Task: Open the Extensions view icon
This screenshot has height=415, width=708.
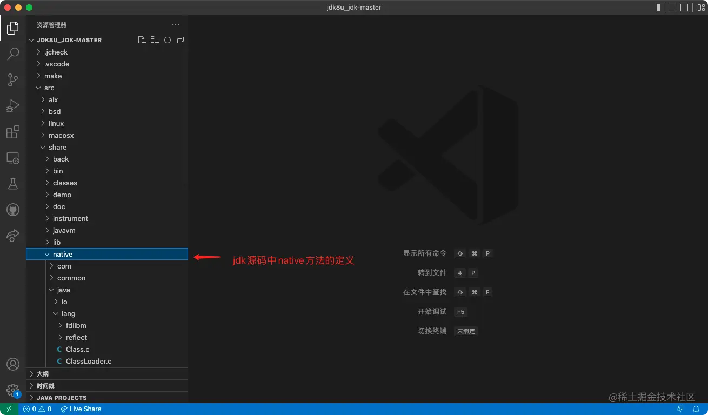Action: click(13, 132)
